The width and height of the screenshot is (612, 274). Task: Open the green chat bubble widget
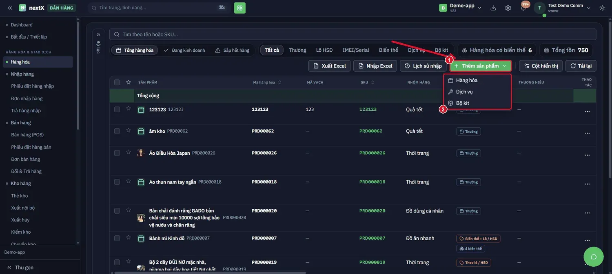[x=594, y=256]
